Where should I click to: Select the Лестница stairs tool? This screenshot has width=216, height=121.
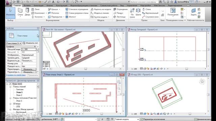pos(119,17)
